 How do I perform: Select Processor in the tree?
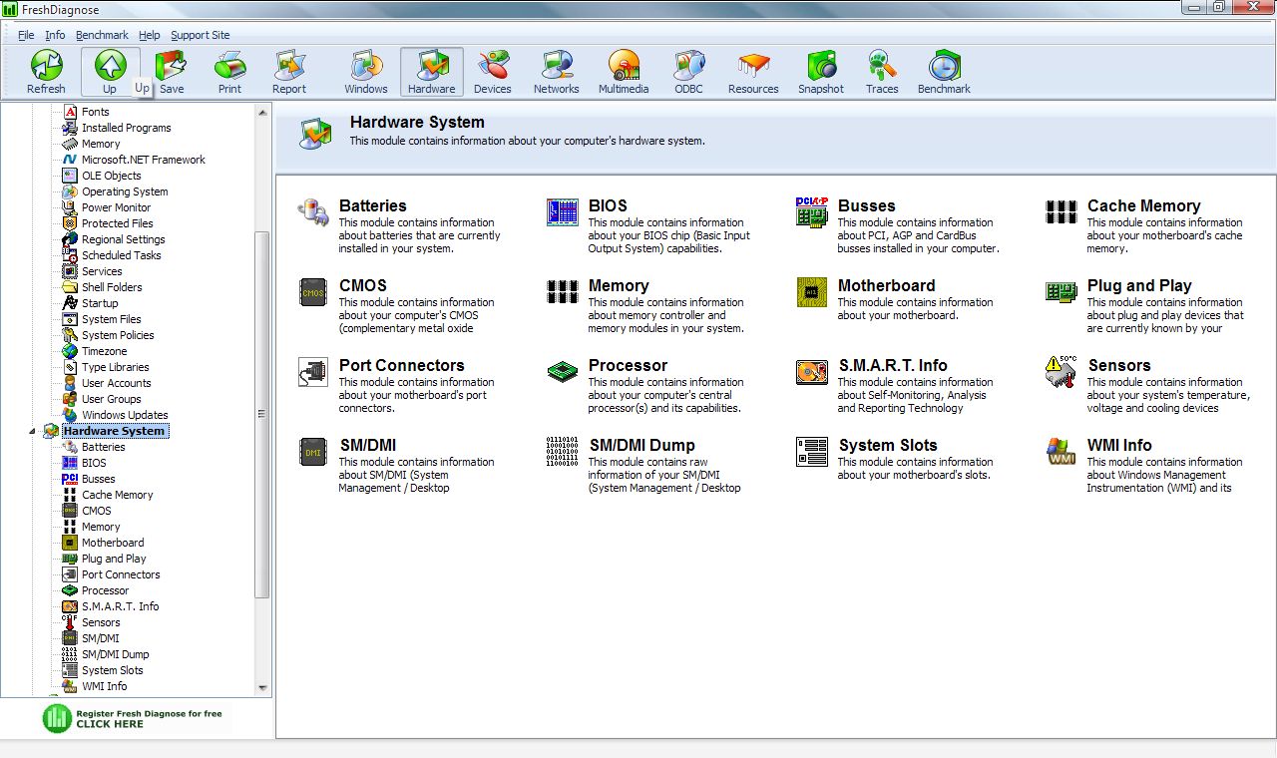pyautogui.click(x=105, y=590)
